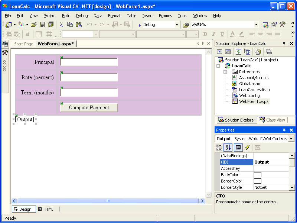Click the Paste clipboard icon
The width and height of the screenshot is (297, 223).
coord(78,25)
